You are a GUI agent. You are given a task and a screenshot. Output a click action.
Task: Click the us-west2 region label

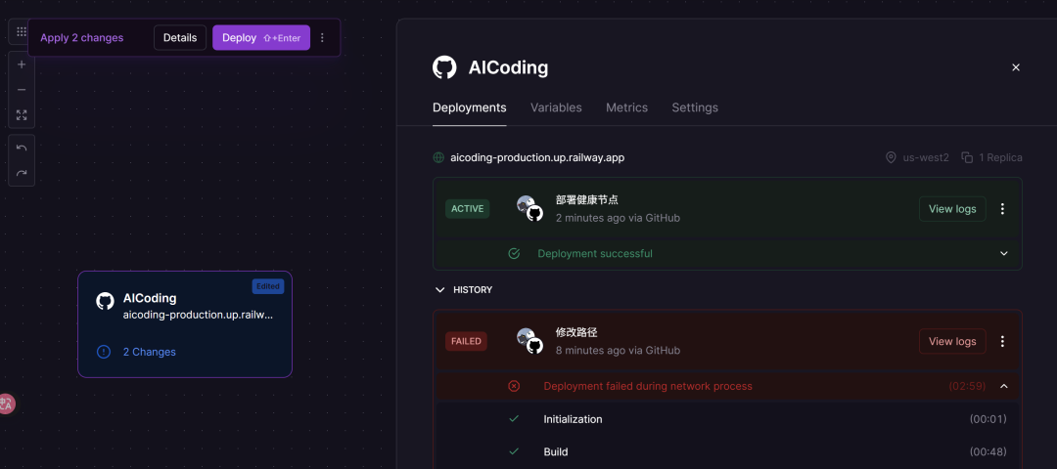926,157
